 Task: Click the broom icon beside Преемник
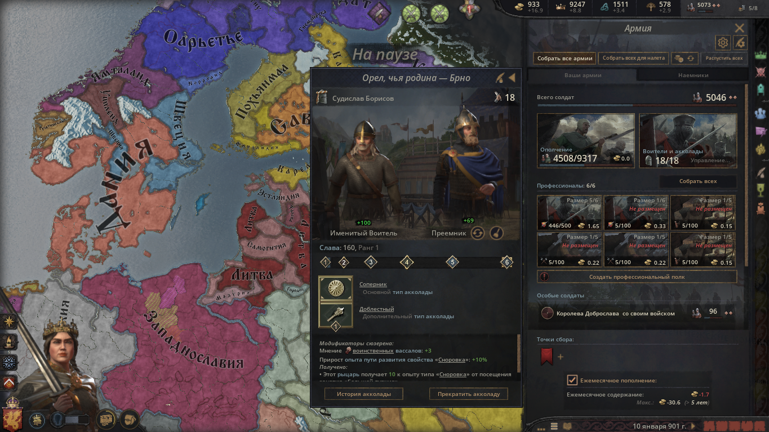(x=496, y=233)
